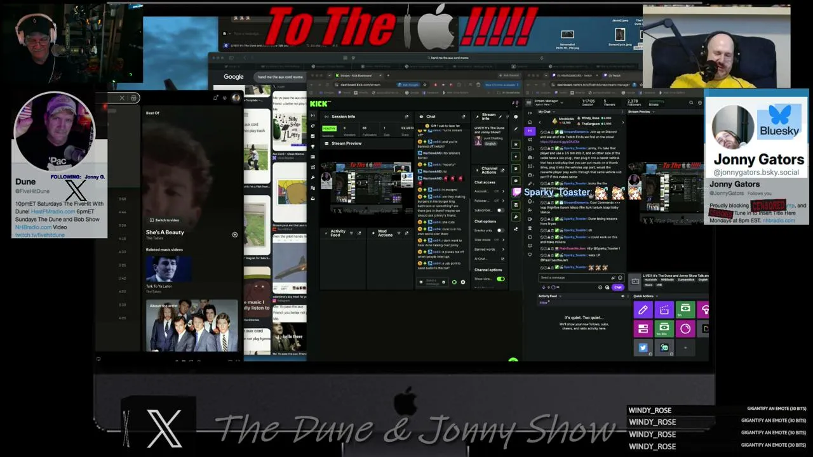Click the English language tag in Kick

[490, 143]
